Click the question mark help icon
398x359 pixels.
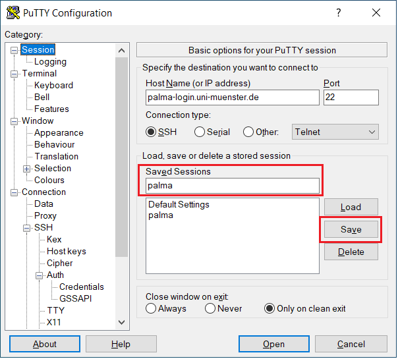(339, 13)
